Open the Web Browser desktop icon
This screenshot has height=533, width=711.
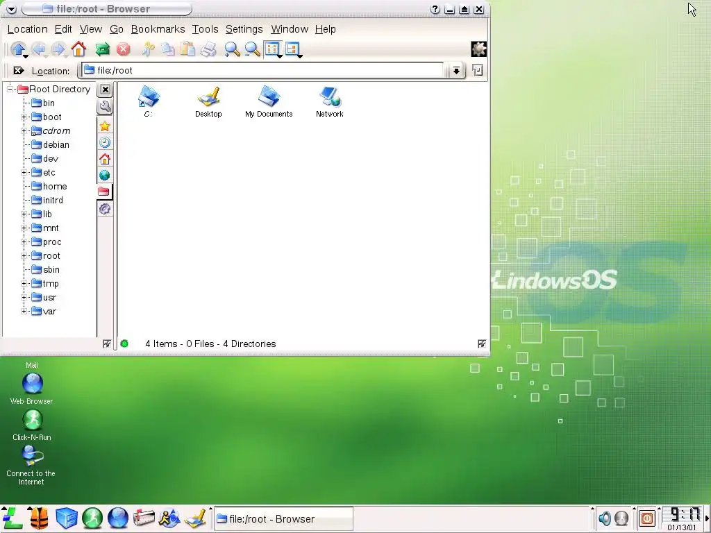tap(32, 389)
